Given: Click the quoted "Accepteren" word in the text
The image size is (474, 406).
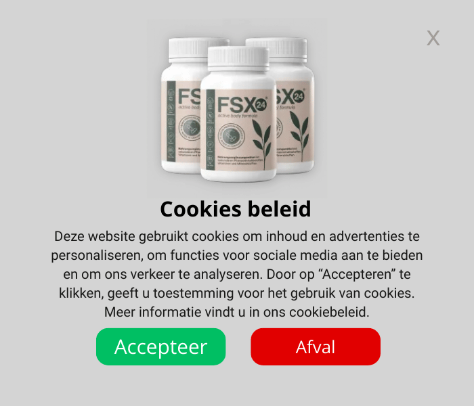Looking at the screenshot, I should [356, 274].
